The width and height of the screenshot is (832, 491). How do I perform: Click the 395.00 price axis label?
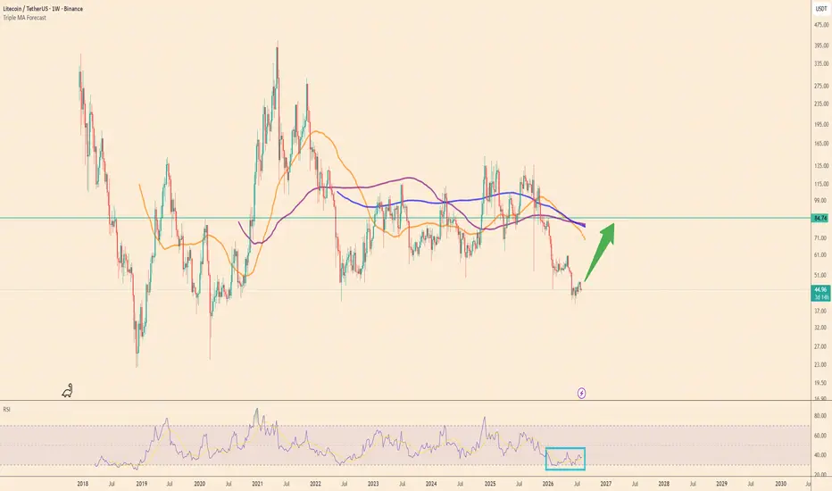821,46
